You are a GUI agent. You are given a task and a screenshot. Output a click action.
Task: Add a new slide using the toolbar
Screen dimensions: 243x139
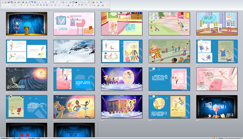click(x=82, y=2)
